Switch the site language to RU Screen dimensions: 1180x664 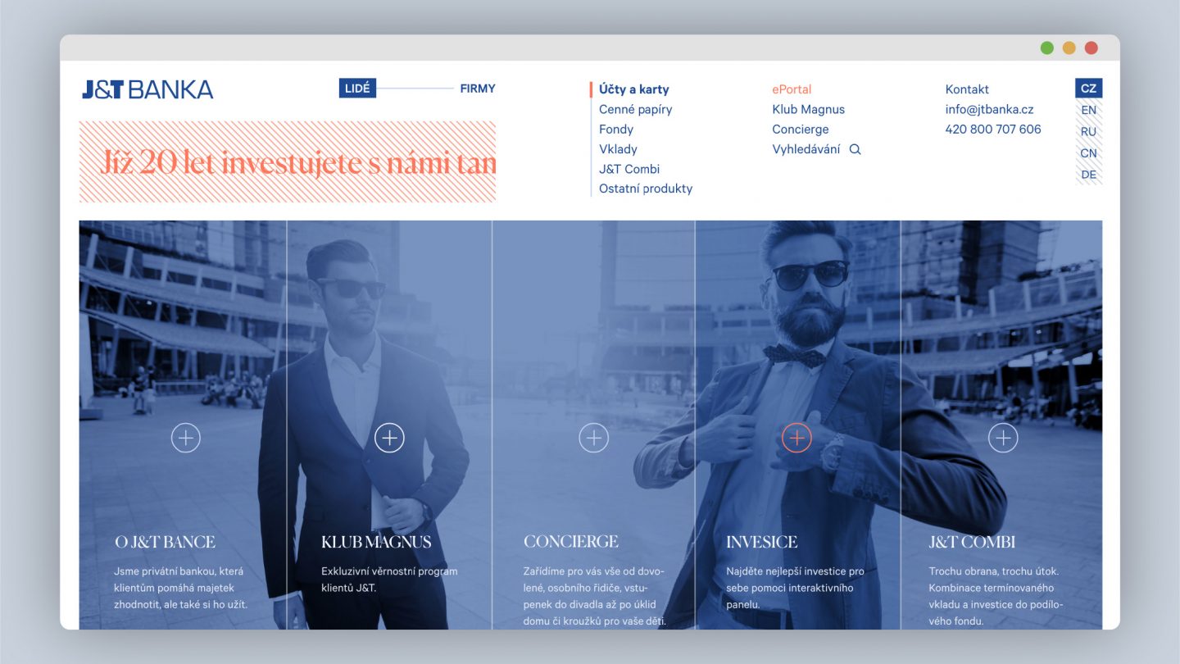pos(1088,131)
